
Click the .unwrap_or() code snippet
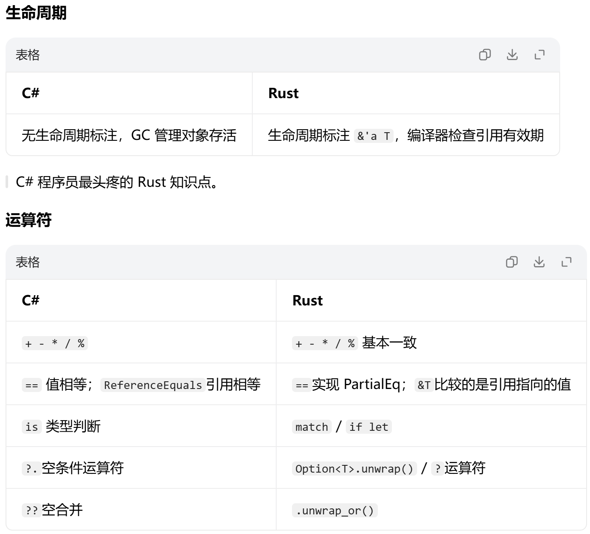(335, 511)
